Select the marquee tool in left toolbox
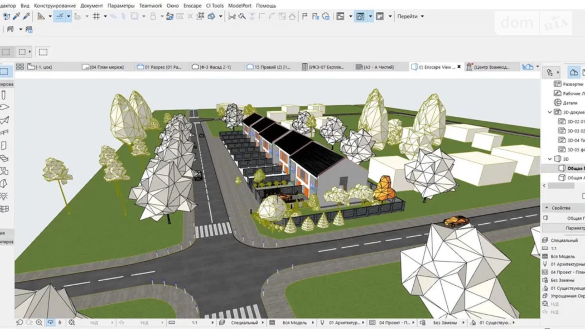 (4, 71)
